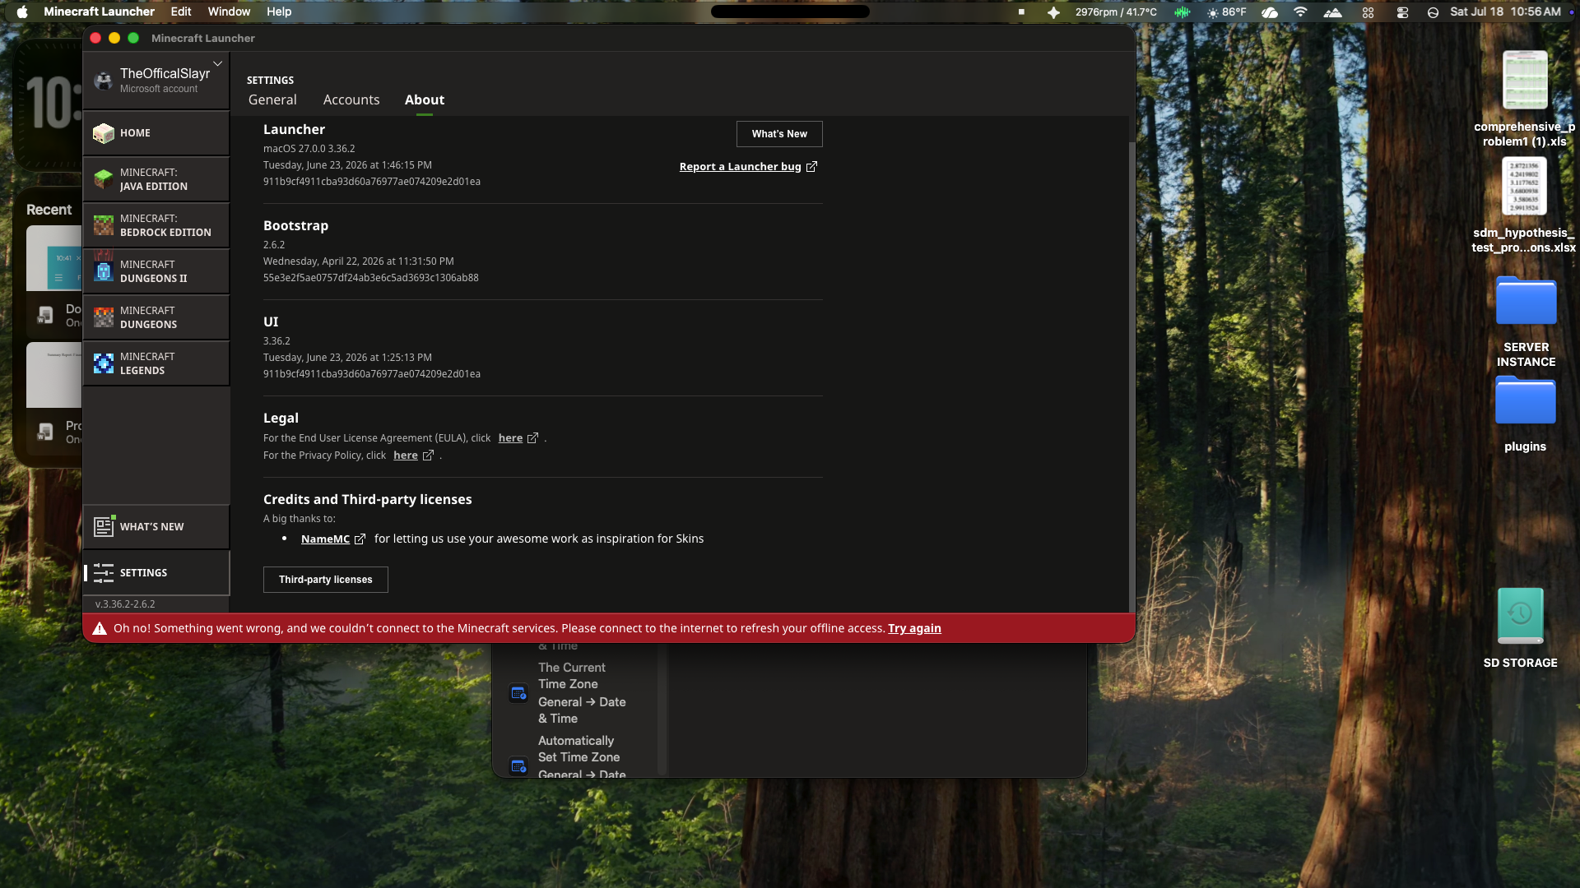Open the Wi-Fi menu bar icon
This screenshot has height=888, width=1580.
1300,12
